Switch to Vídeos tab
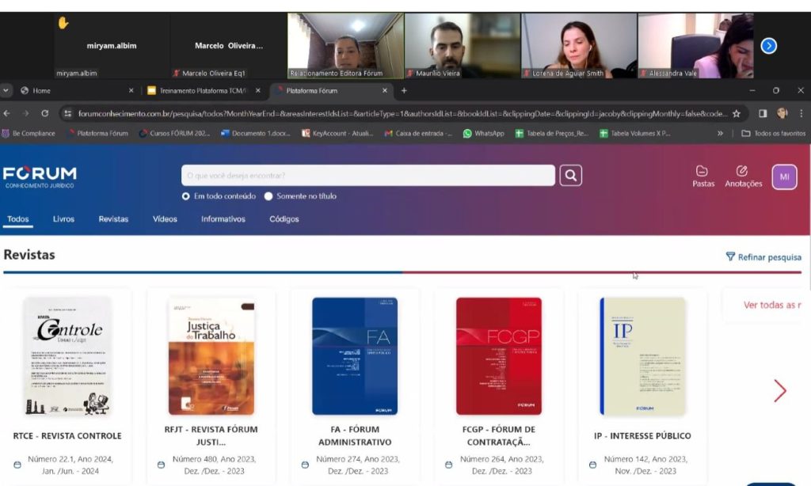The height and width of the screenshot is (486, 811). [165, 219]
